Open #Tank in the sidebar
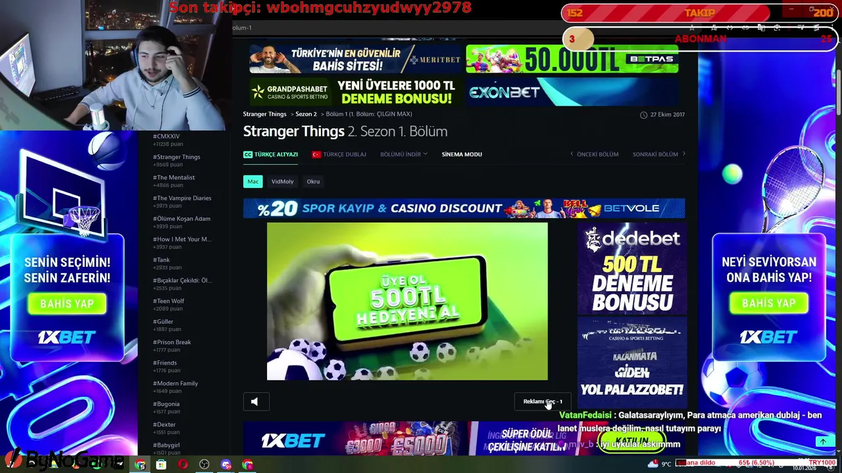 [162, 259]
